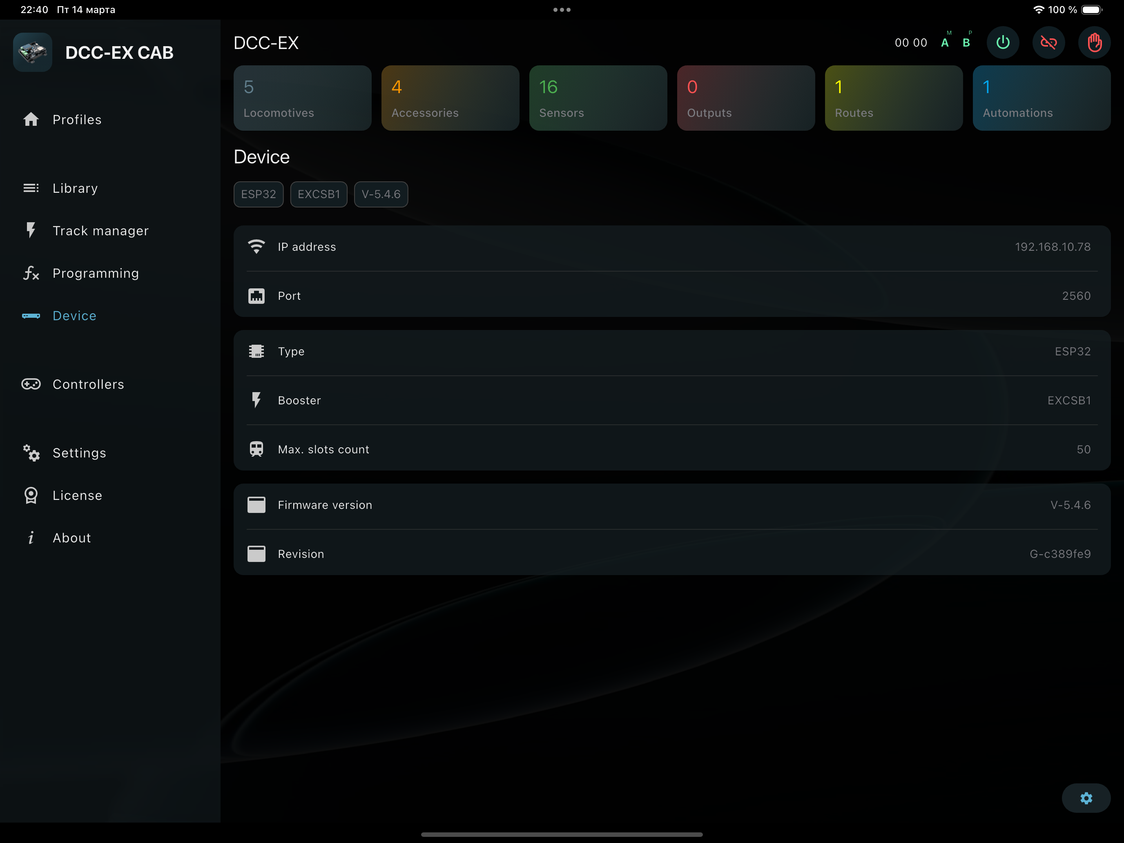Click the Programming fx icon
Screen dimensions: 1124x843
(31, 273)
